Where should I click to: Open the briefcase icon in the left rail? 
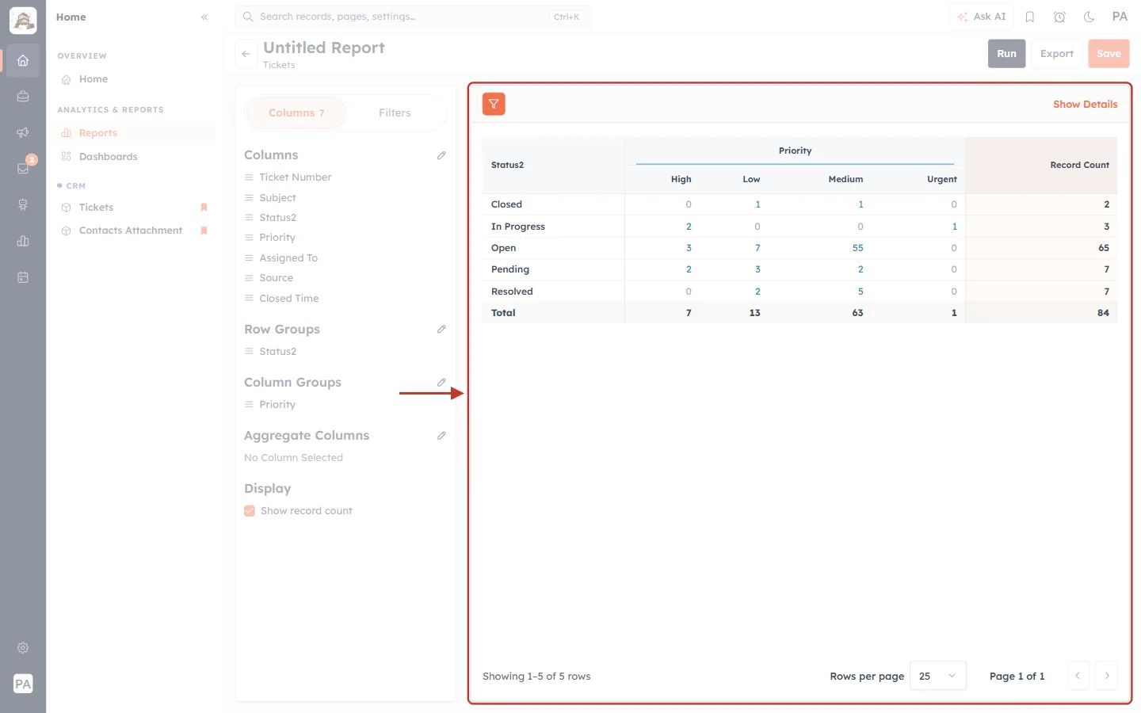click(x=23, y=97)
